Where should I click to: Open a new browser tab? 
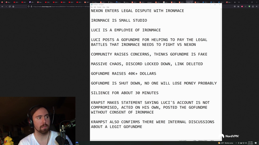point(235,2)
